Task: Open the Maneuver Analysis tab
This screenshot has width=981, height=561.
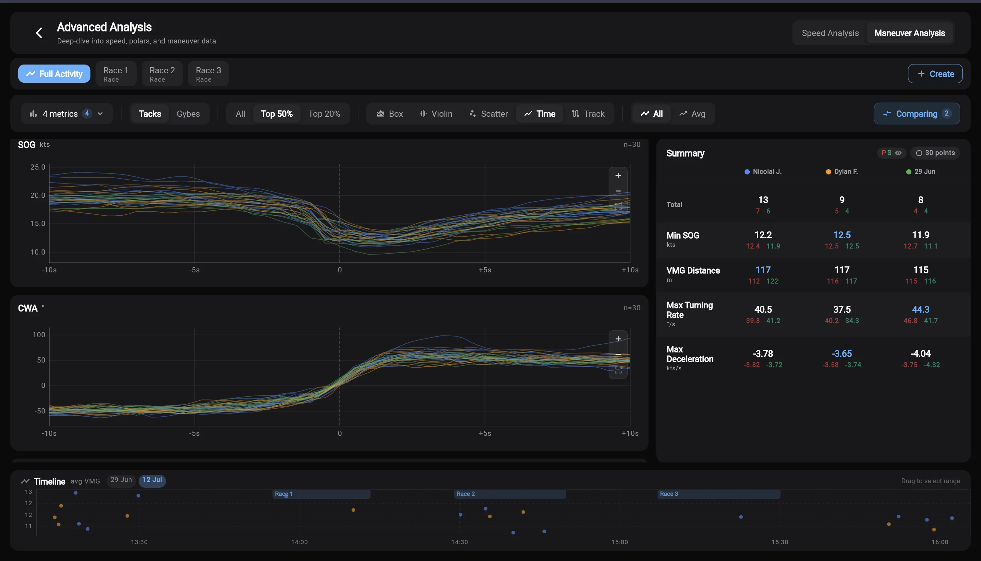Action: (x=909, y=33)
